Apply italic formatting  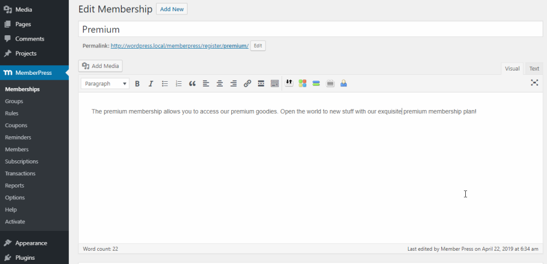pos(151,83)
